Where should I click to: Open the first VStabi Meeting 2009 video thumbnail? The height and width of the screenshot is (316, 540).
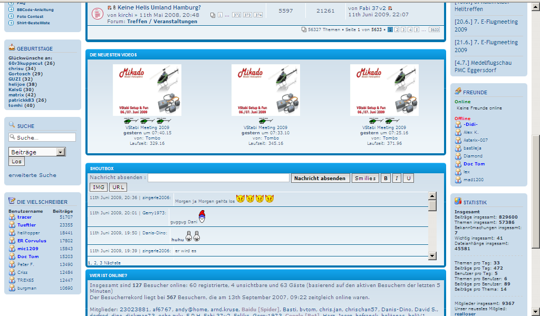click(147, 90)
